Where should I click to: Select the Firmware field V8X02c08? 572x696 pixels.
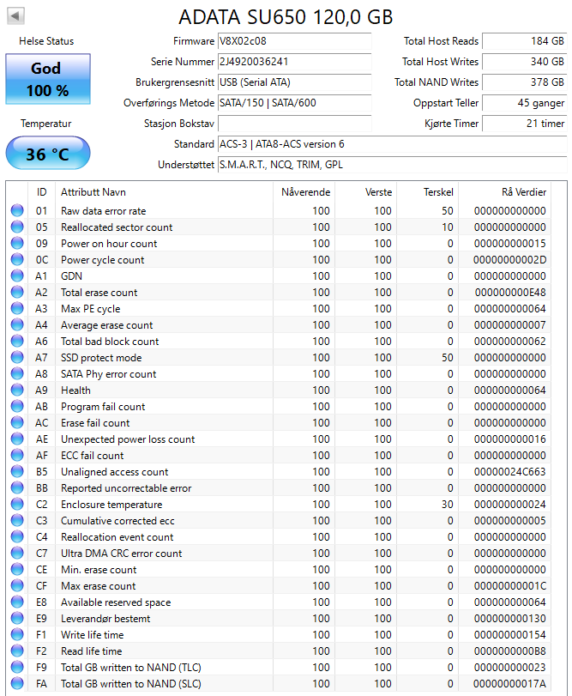click(294, 41)
